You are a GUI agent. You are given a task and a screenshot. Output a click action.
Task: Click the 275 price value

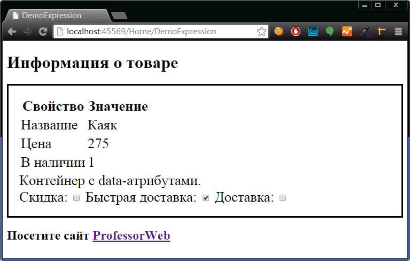coord(98,143)
